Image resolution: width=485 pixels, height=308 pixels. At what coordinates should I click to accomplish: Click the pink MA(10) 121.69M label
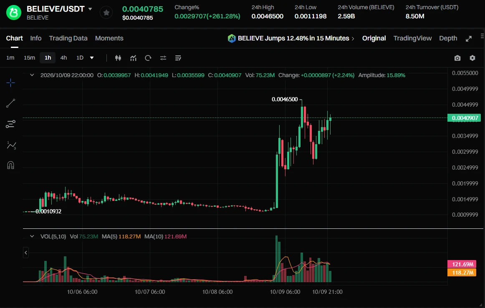coord(462,264)
